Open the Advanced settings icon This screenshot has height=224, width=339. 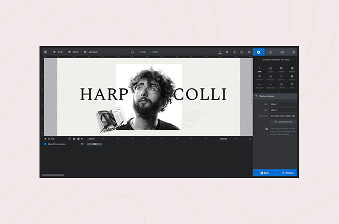point(259,86)
